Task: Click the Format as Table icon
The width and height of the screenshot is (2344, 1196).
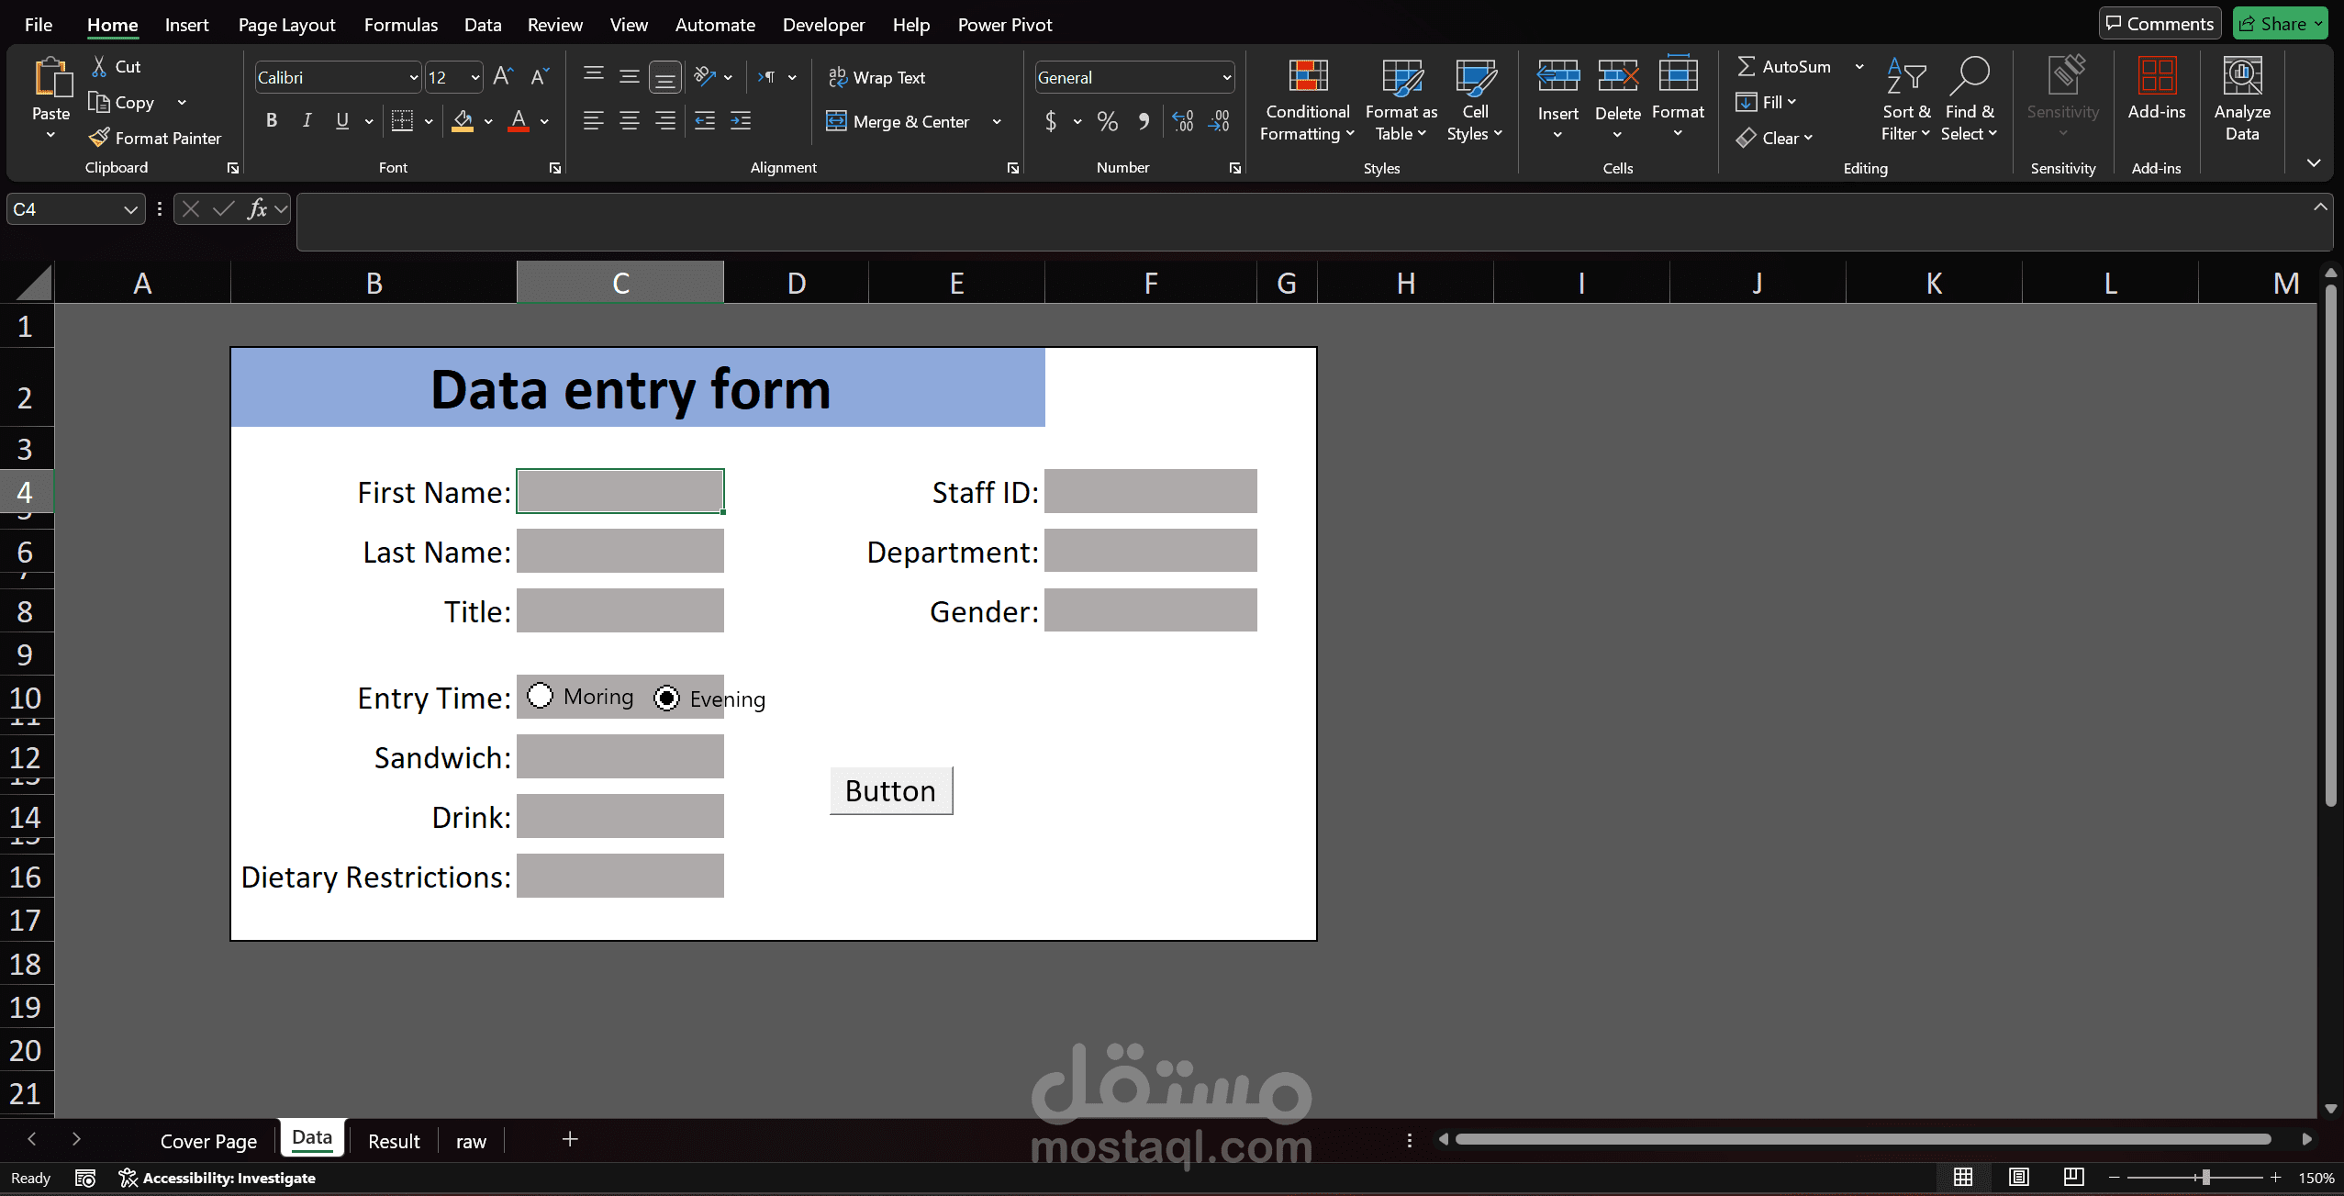Action: pyautogui.click(x=1401, y=77)
